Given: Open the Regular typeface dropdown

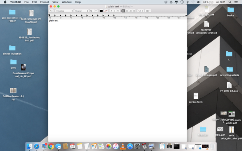Looking at the screenshot, I should click(x=81, y=11).
